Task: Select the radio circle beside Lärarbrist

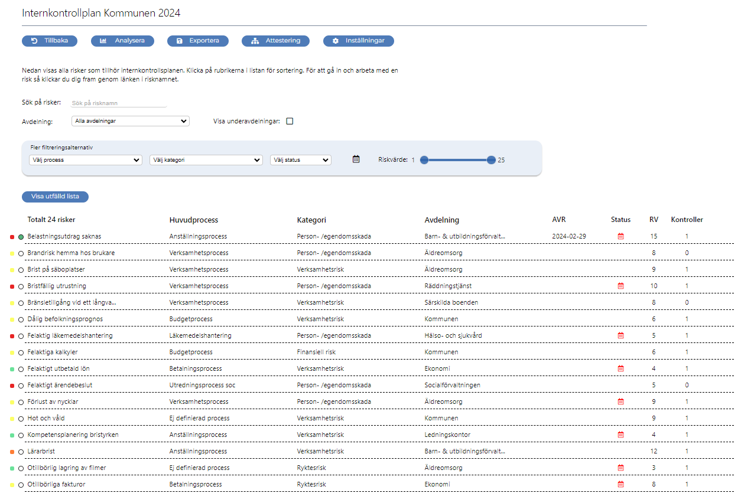Action: click(x=21, y=452)
